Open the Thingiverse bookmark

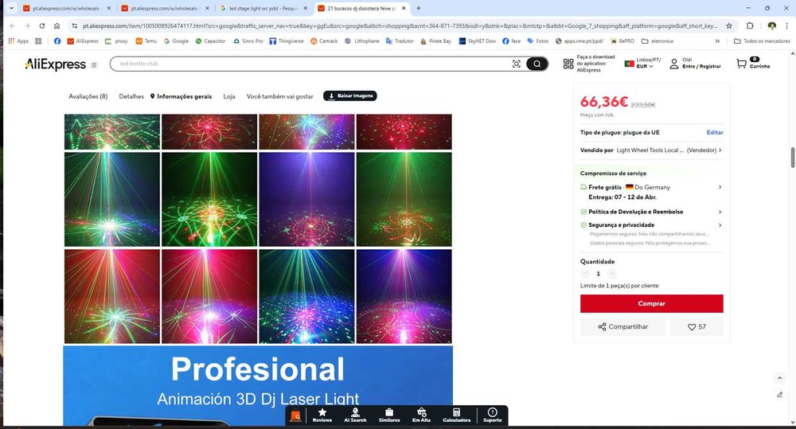(287, 41)
